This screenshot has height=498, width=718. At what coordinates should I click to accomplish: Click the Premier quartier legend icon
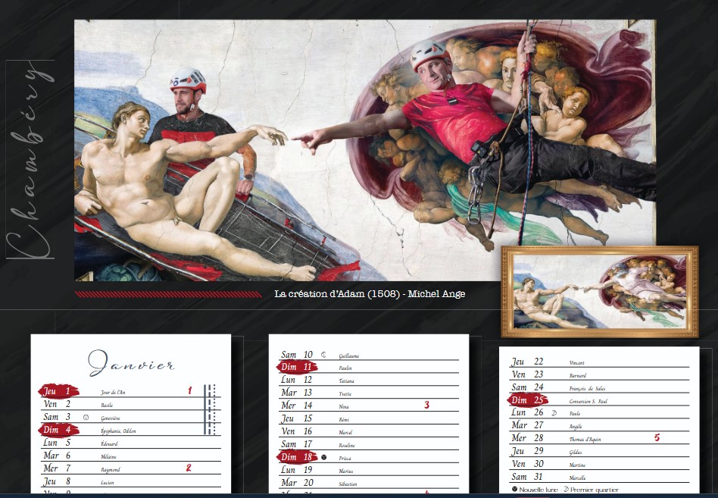click(x=573, y=490)
